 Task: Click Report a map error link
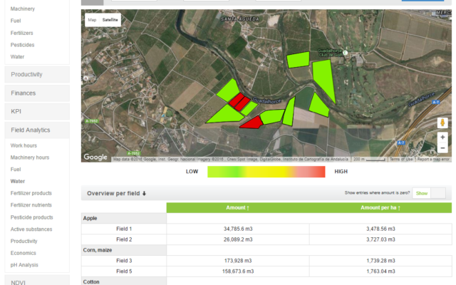click(x=433, y=159)
